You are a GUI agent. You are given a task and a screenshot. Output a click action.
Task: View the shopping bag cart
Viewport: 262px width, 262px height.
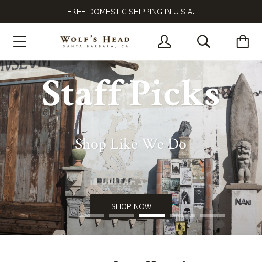[x=243, y=41]
